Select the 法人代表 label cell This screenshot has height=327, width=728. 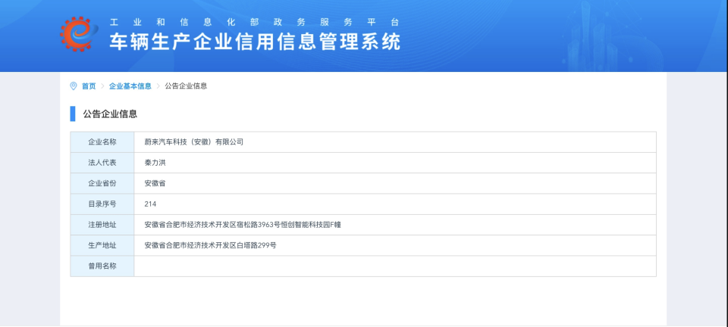(x=102, y=163)
